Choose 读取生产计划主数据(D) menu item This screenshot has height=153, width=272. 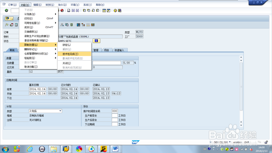tap(39, 36)
